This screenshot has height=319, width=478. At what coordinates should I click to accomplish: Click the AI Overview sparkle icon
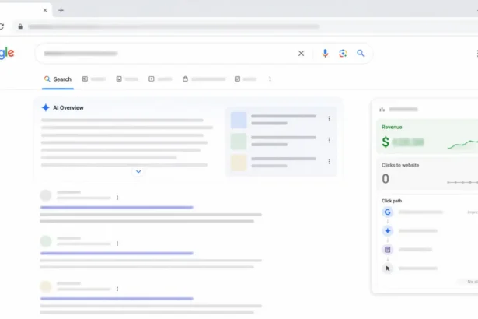point(46,107)
